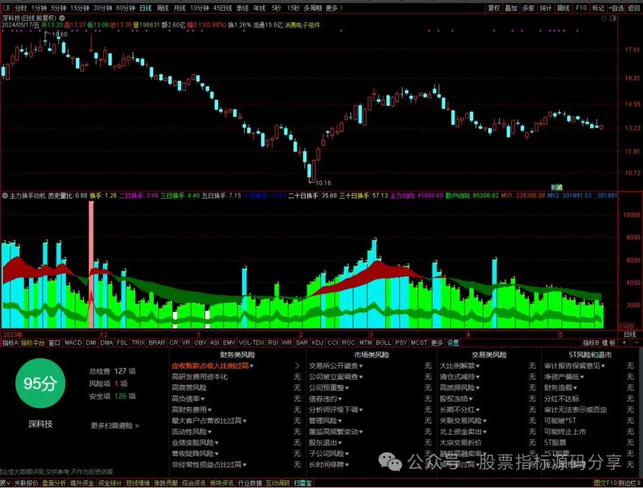Click the round icon beside 深科技 title

point(62,18)
